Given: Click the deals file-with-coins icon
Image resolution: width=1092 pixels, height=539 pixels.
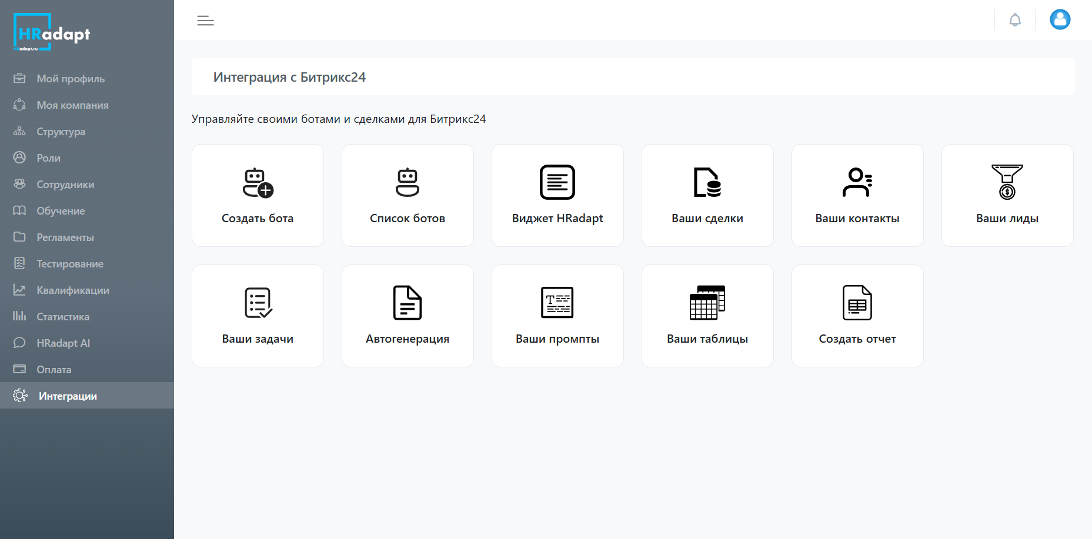Looking at the screenshot, I should [707, 182].
